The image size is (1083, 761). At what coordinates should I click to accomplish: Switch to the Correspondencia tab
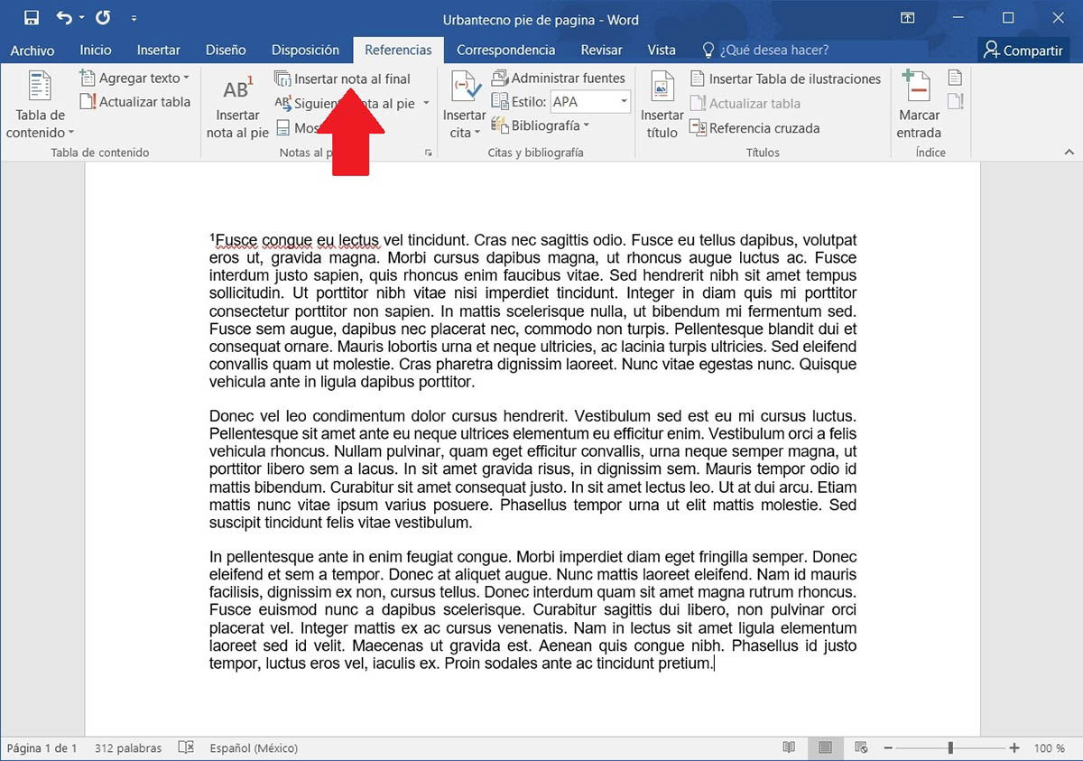tap(505, 50)
